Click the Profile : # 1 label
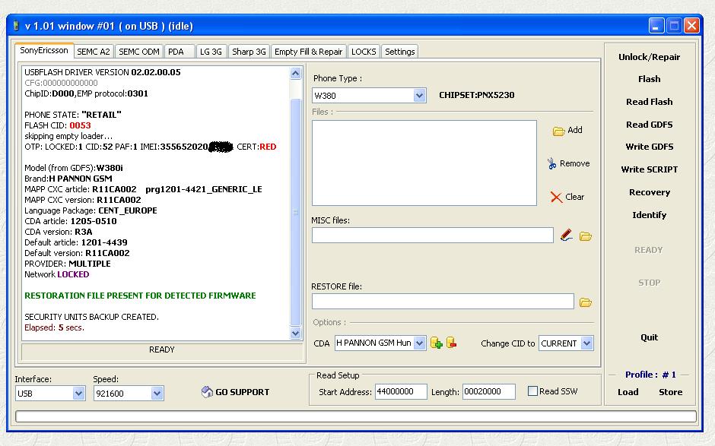 [650, 375]
